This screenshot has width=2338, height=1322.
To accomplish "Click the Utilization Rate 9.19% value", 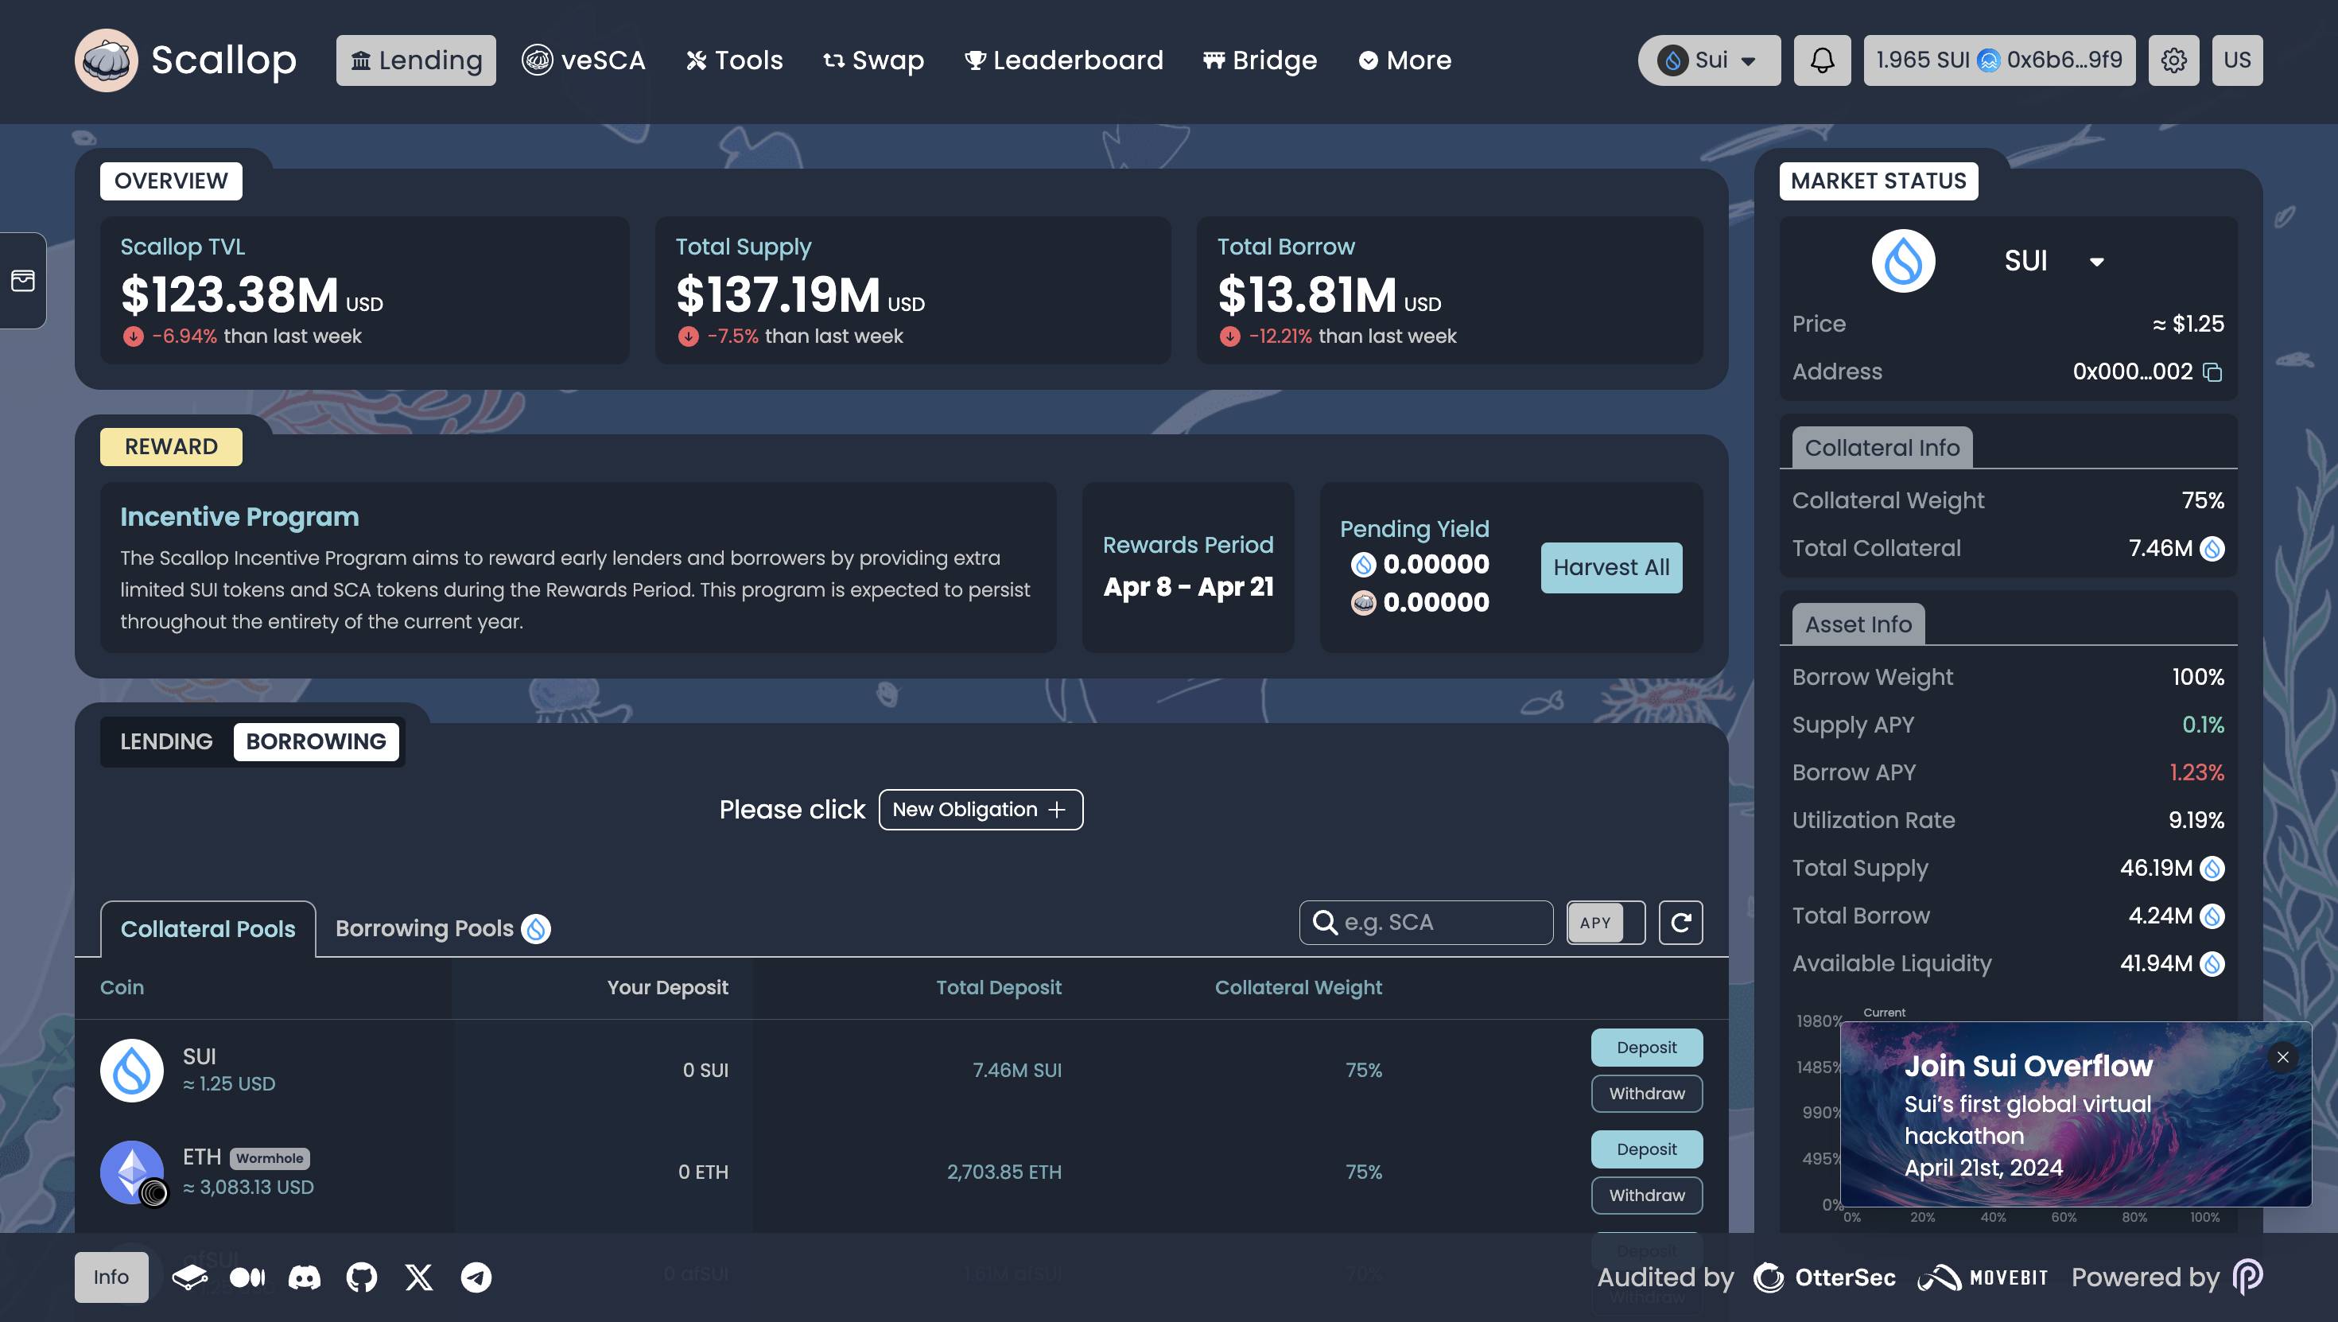I will tap(2196, 821).
